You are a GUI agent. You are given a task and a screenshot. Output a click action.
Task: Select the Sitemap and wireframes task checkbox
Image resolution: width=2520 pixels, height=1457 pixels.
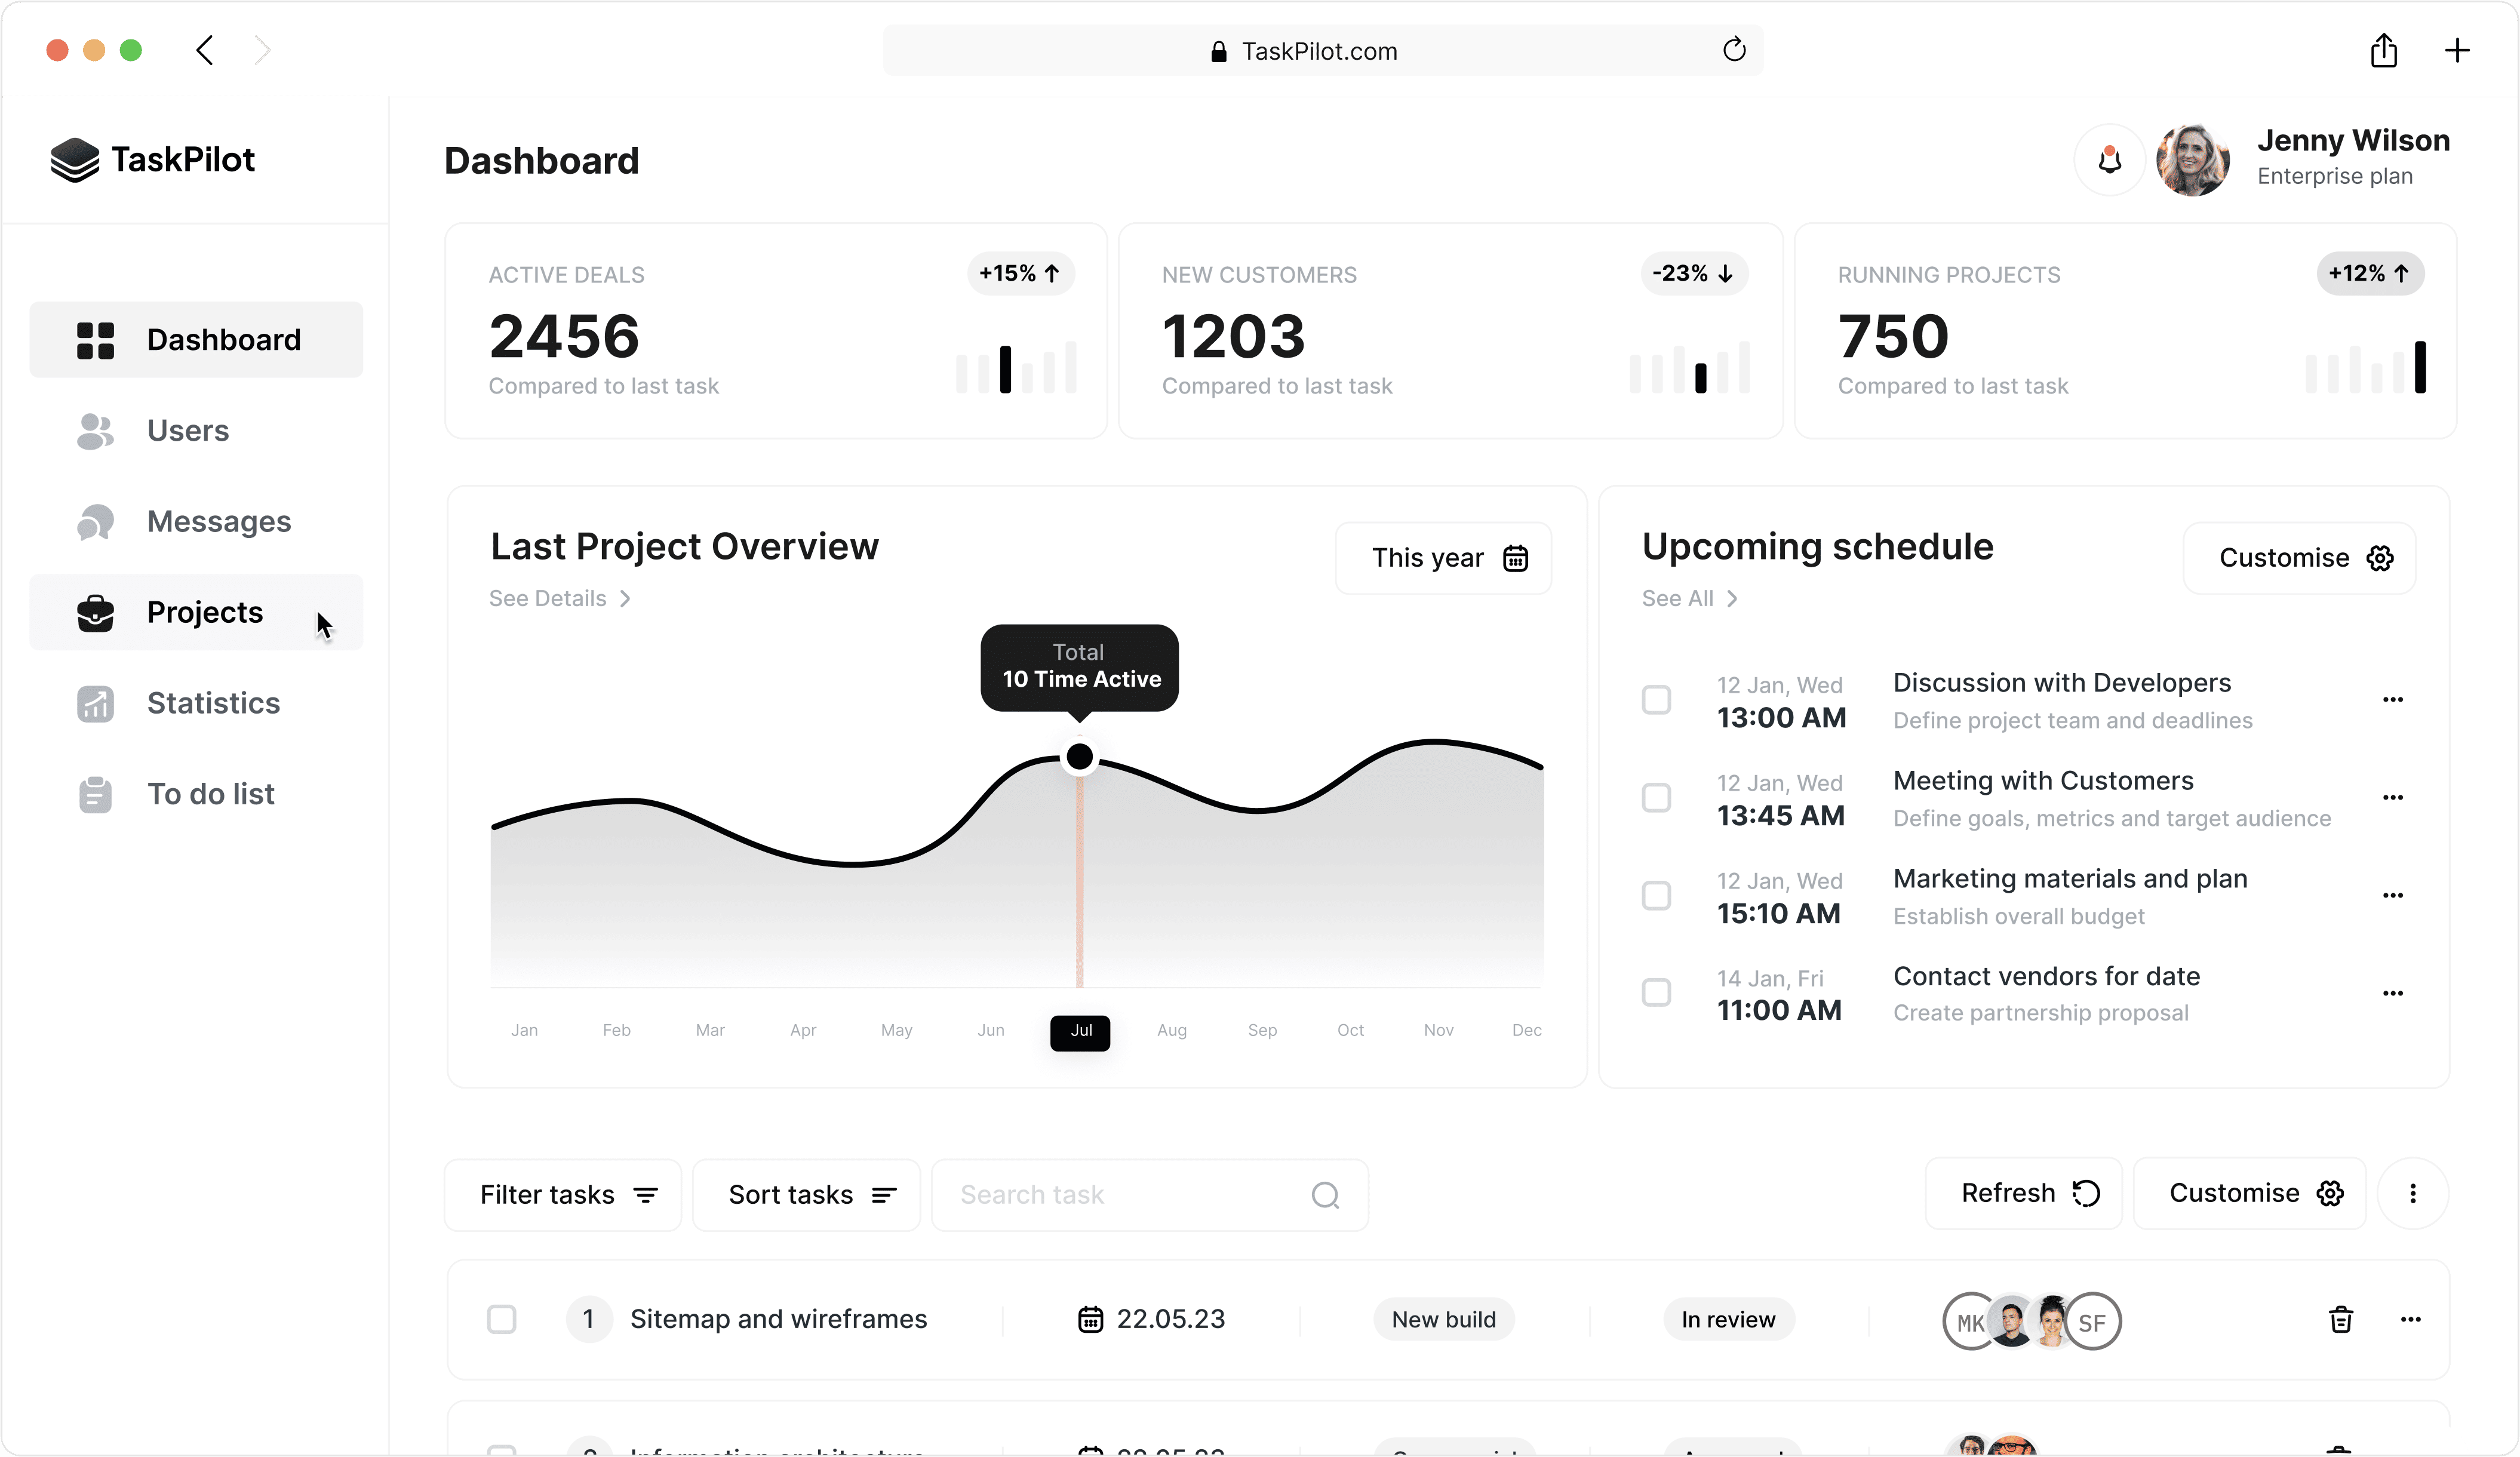click(x=501, y=1320)
